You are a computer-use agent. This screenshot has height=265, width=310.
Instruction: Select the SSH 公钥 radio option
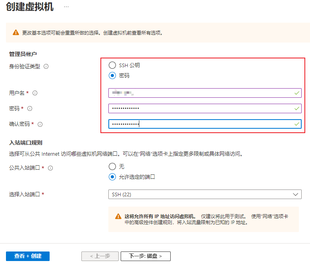pyautogui.click(x=112, y=65)
